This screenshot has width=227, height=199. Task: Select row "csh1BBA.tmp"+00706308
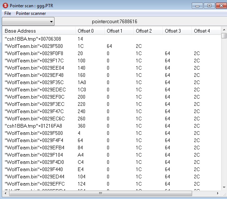click(x=112, y=39)
